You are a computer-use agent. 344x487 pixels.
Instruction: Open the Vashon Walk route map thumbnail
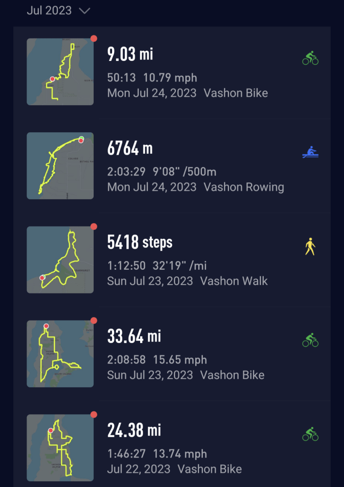point(60,260)
